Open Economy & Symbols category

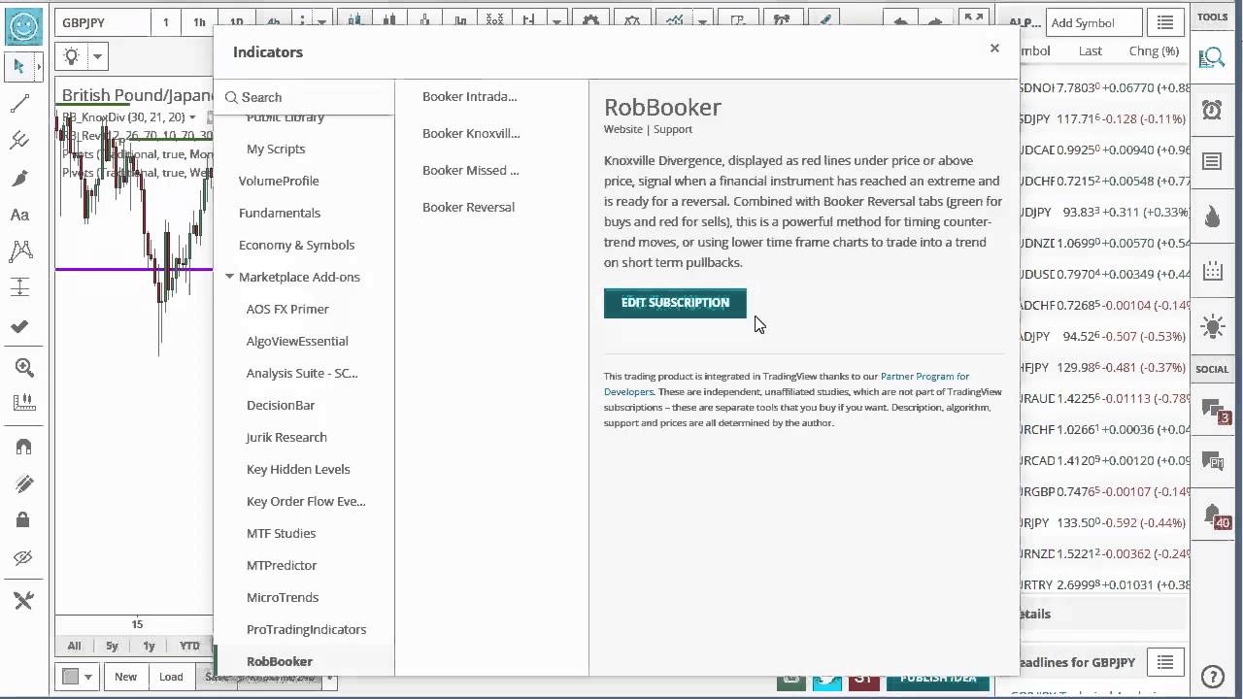pos(296,245)
